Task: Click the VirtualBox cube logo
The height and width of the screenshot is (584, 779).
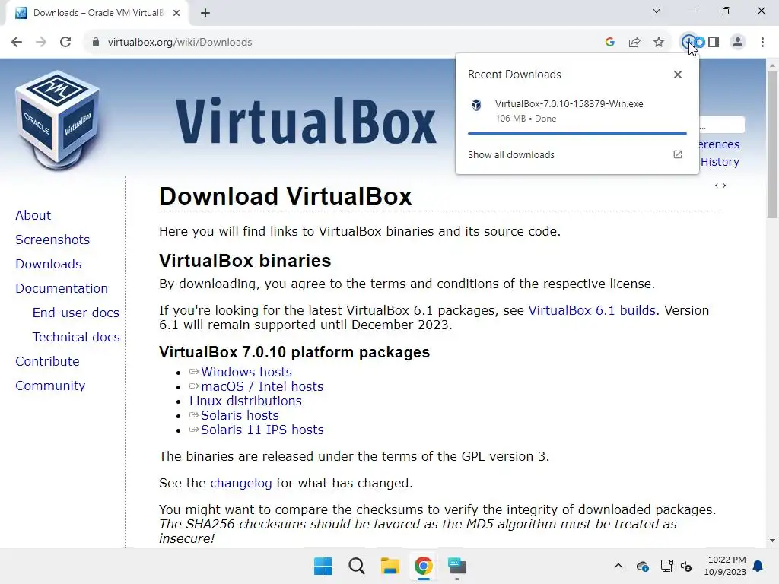Action: [x=58, y=121]
